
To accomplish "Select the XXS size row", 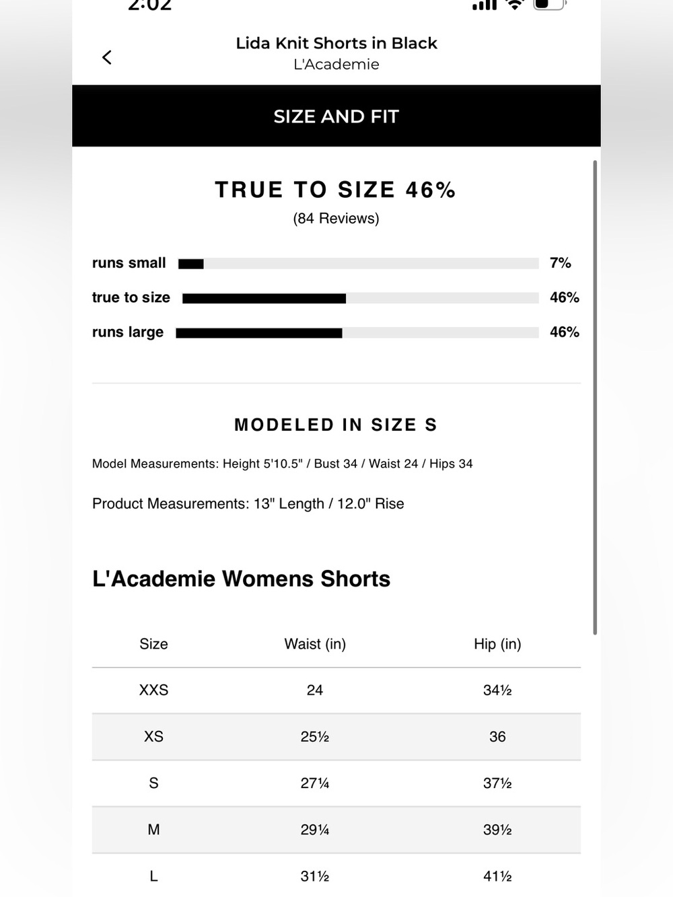I will click(x=336, y=690).
